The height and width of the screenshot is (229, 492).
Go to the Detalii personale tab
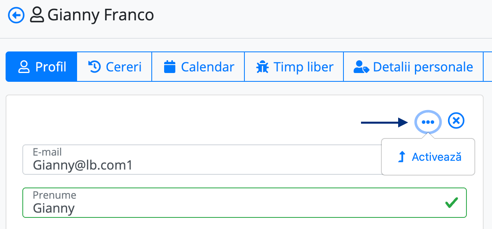[x=413, y=67]
